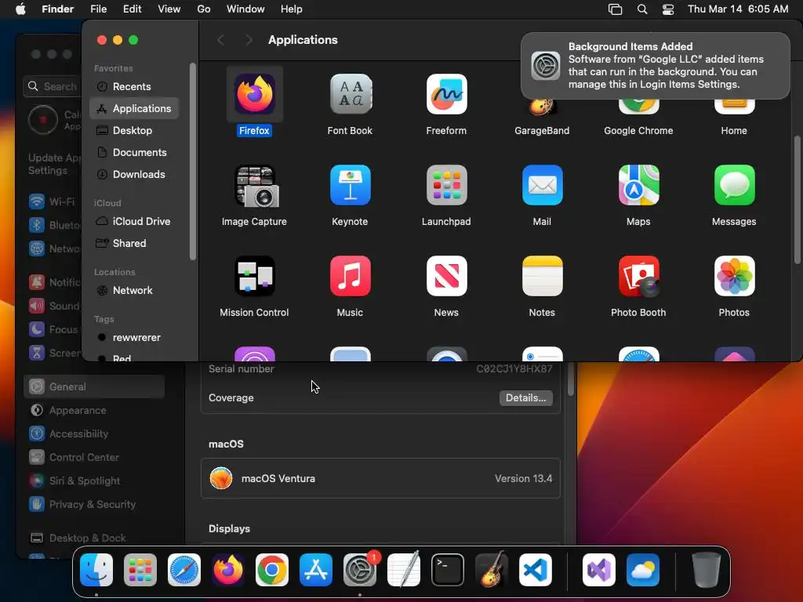Open the Help menu

pos(292,9)
